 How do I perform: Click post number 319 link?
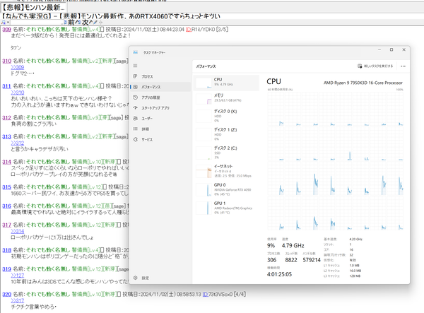point(7,269)
